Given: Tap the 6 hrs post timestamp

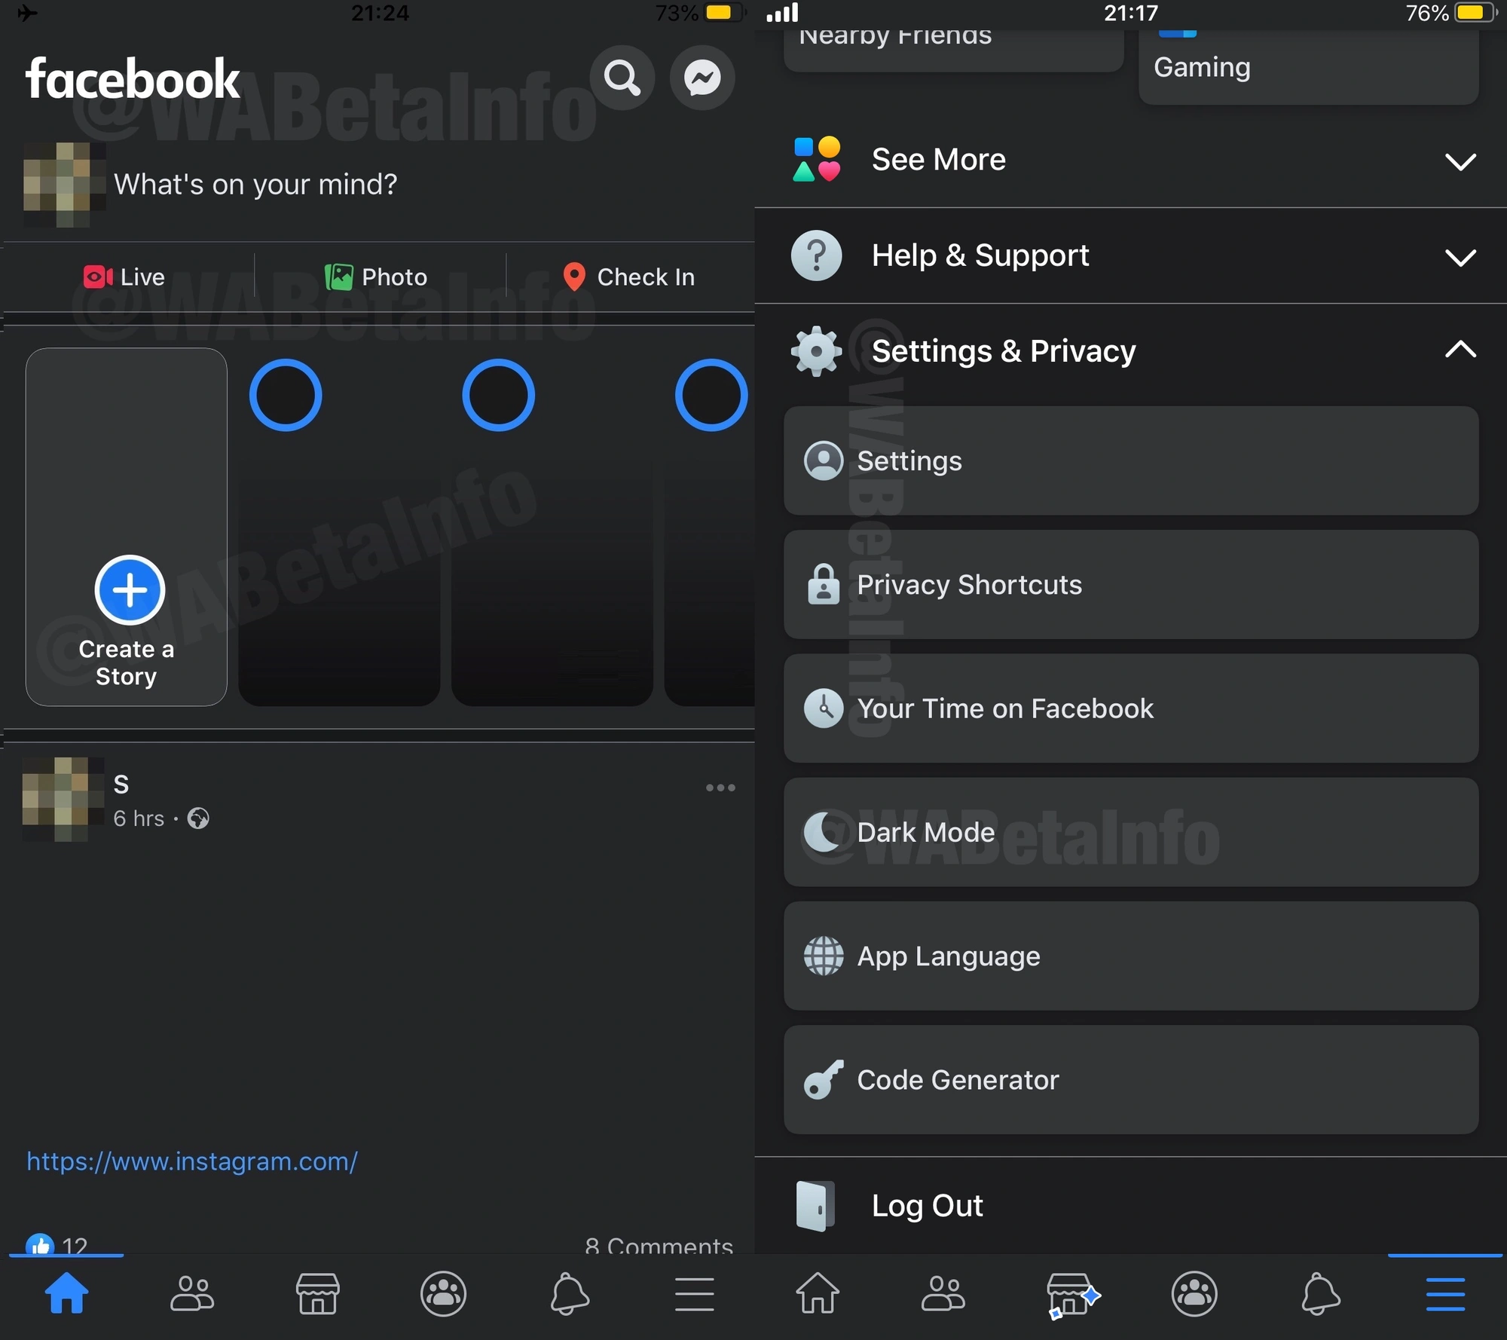Looking at the screenshot, I should (139, 818).
